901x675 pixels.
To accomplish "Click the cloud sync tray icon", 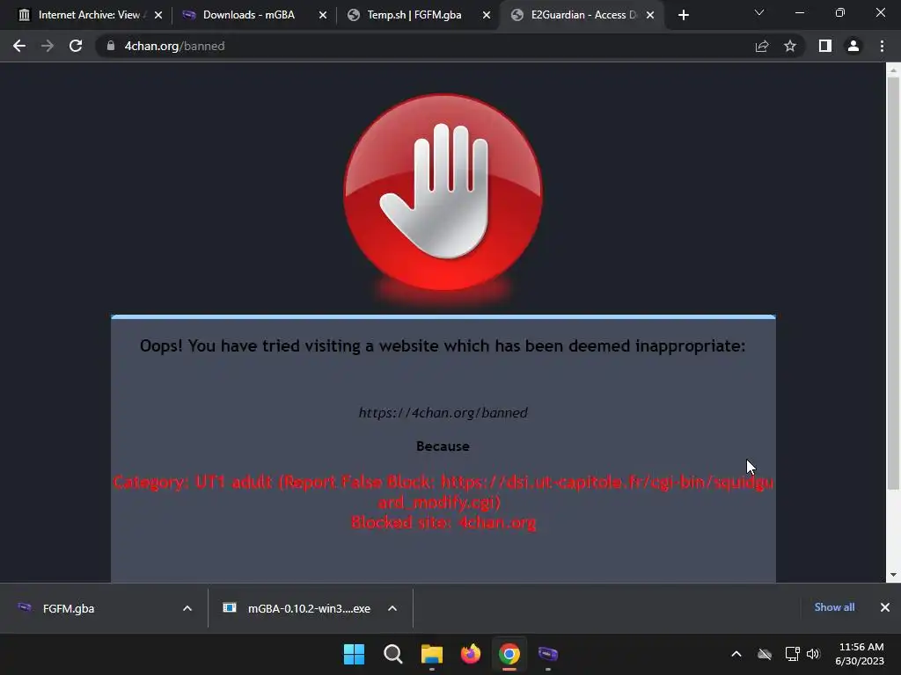I will tap(765, 654).
